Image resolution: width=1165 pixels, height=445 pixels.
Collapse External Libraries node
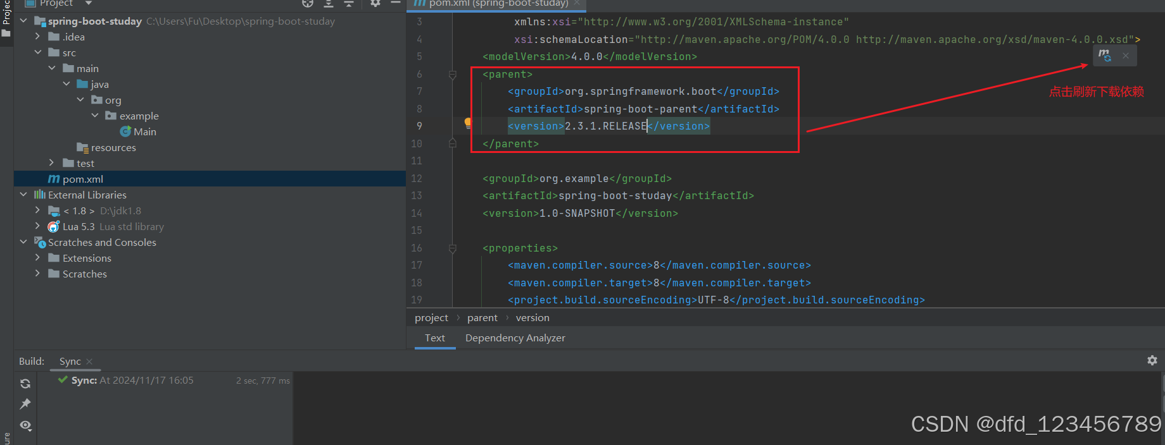(23, 195)
